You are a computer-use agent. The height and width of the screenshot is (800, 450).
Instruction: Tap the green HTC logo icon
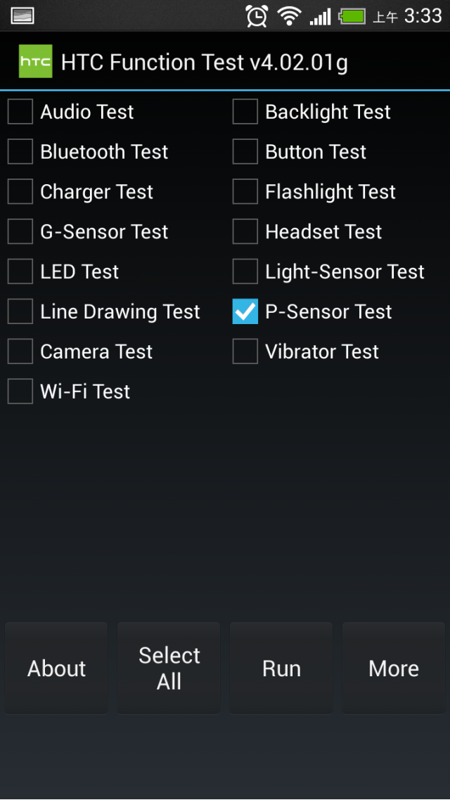[36, 62]
